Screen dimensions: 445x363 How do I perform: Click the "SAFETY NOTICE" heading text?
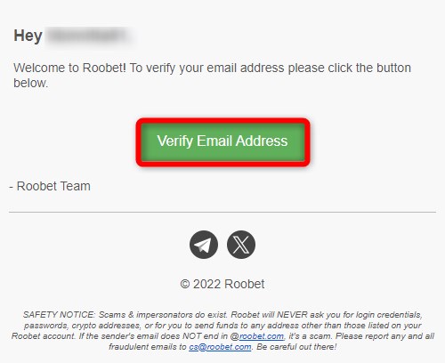click(59, 315)
